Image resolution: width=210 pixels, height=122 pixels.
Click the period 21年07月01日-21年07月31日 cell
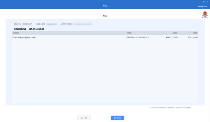tap(138, 37)
